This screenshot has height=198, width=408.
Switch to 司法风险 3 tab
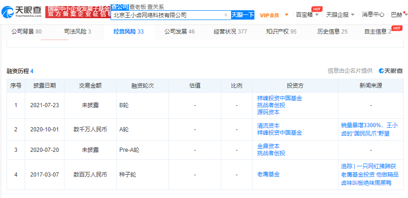(77, 32)
